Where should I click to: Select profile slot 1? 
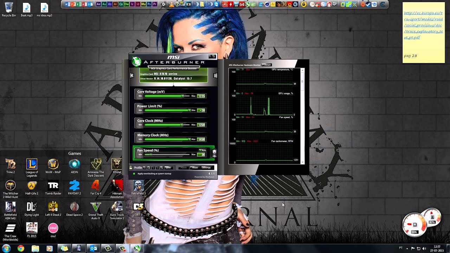(144, 168)
